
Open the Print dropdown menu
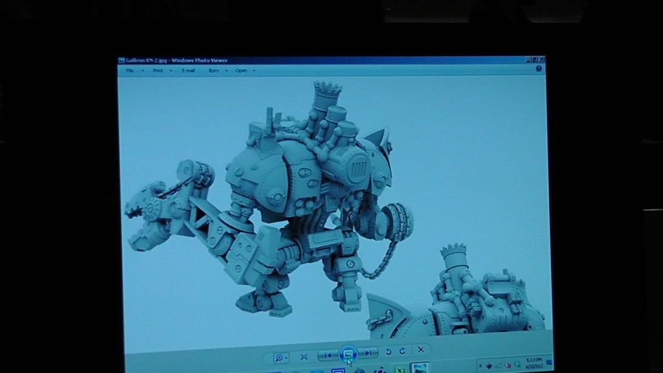158,71
